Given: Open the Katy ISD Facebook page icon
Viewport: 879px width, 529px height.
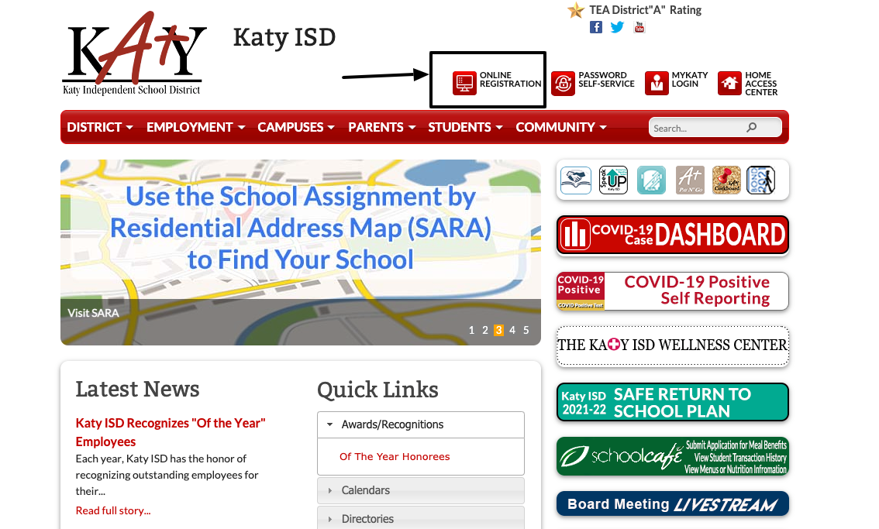Looking at the screenshot, I should (x=596, y=27).
